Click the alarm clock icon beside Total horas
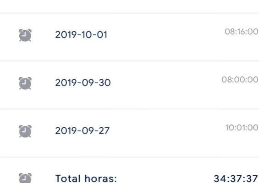The width and height of the screenshot is (259, 183). 25,178
